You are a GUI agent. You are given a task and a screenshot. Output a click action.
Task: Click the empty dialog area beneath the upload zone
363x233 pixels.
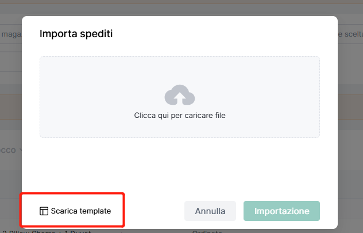pos(180,166)
